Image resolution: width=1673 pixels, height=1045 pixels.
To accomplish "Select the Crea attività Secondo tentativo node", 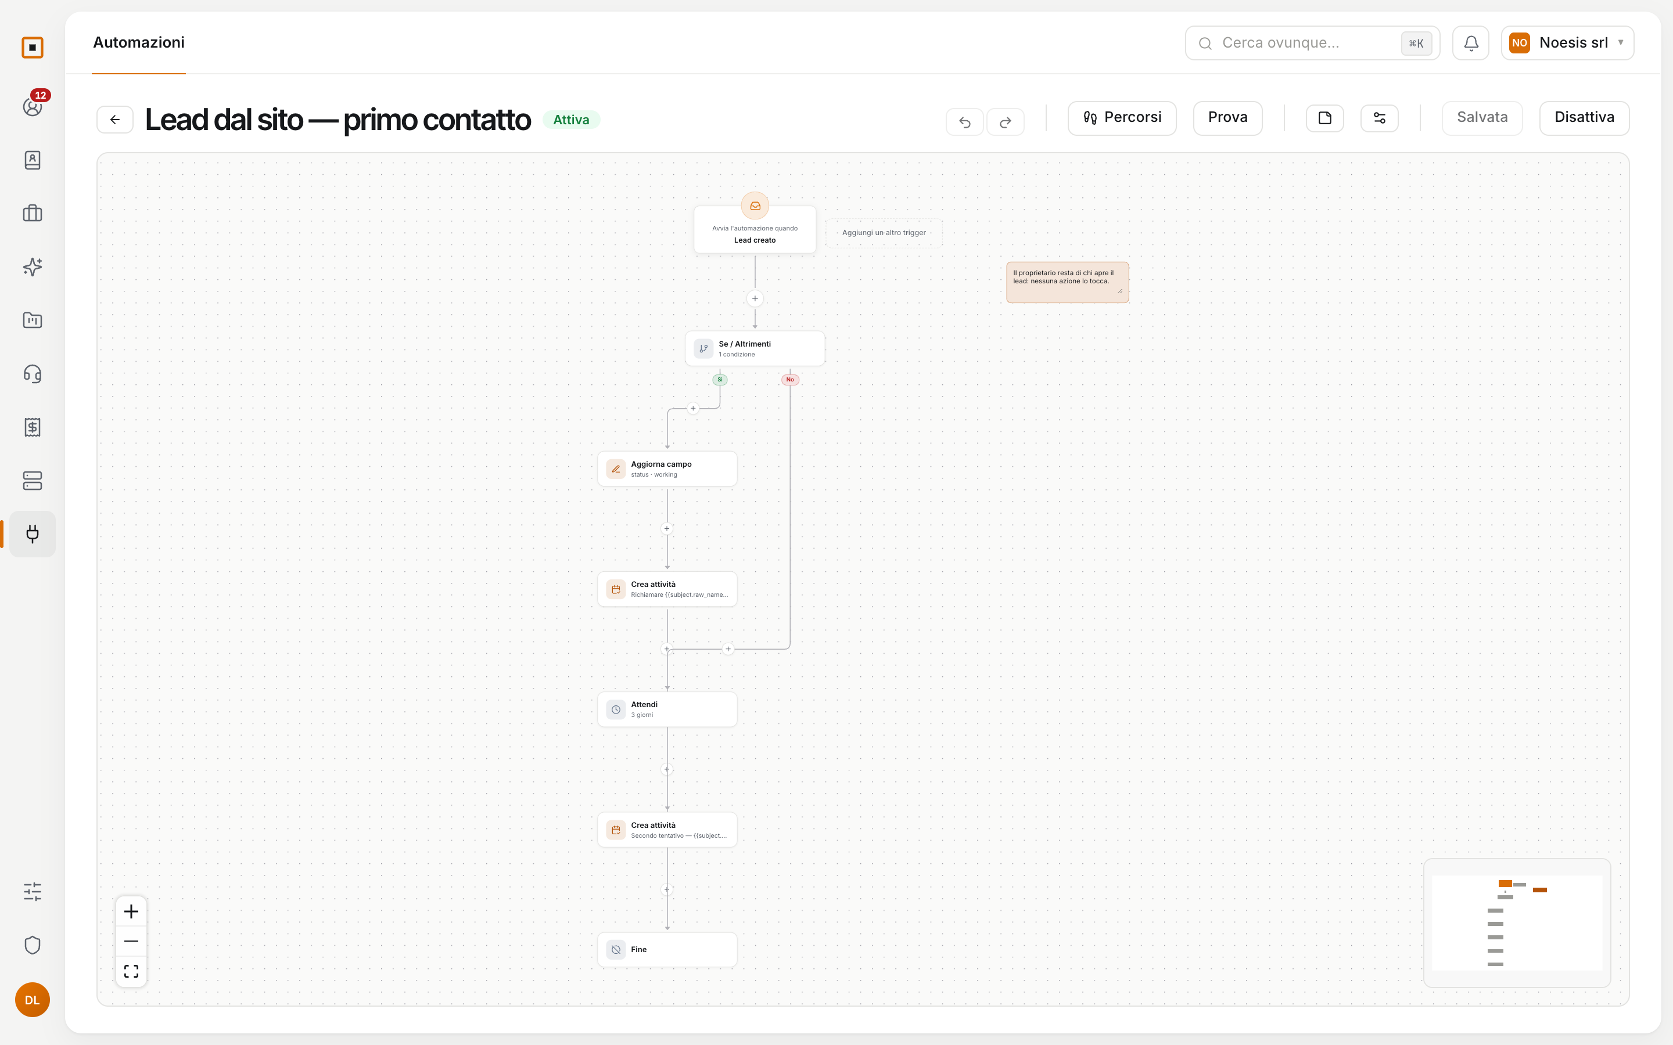I will tap(667, 830).
